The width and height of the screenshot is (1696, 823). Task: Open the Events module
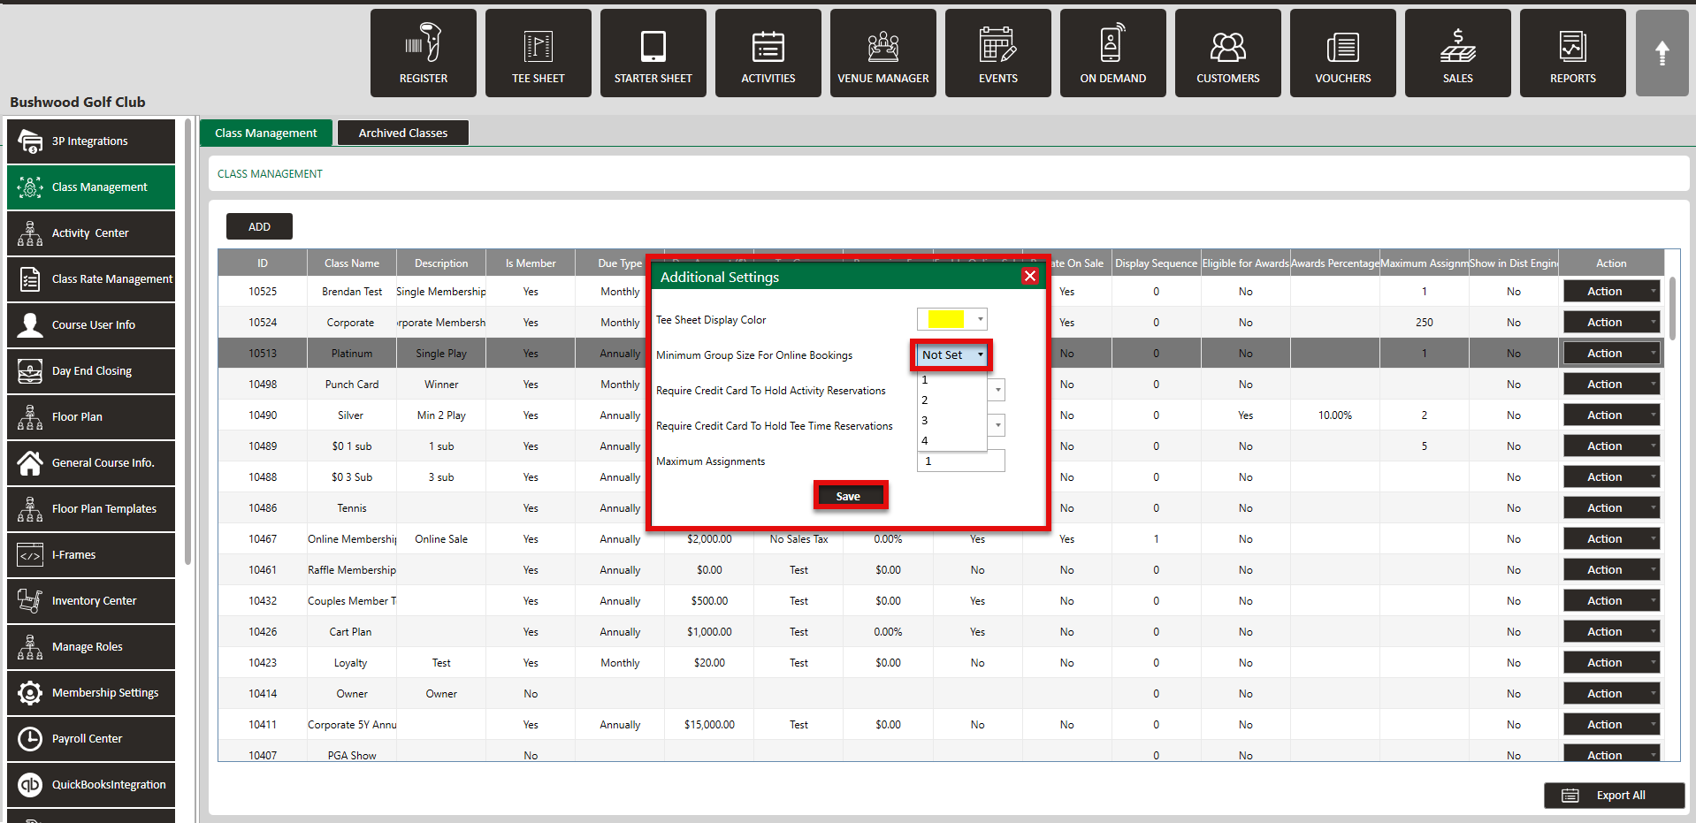pos(998,53)
